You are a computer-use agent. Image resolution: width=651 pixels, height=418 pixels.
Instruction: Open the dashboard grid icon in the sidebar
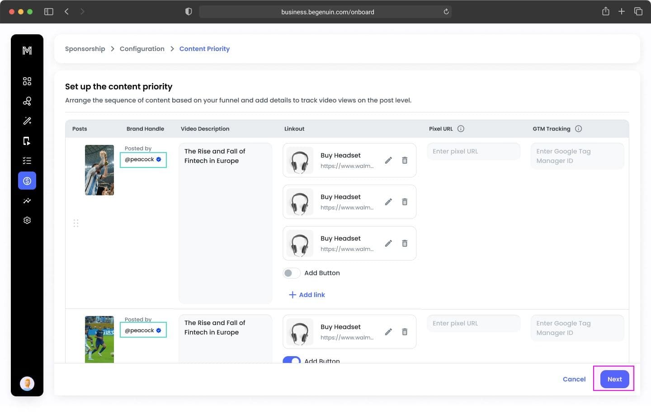pyautogui.click(x=27, y=81)
